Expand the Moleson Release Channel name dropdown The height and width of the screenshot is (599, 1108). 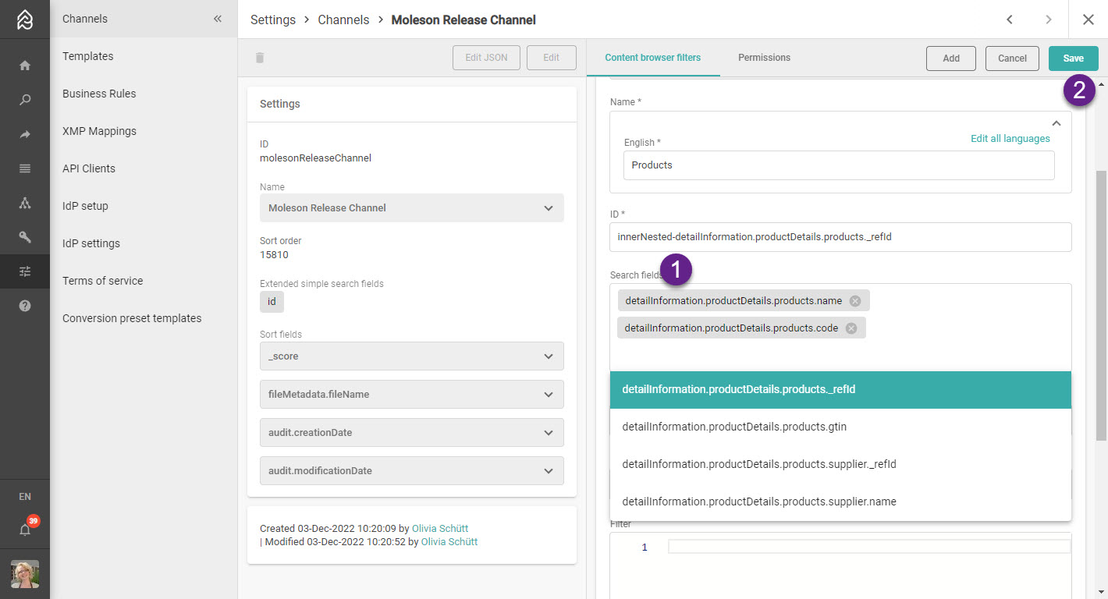549,208
